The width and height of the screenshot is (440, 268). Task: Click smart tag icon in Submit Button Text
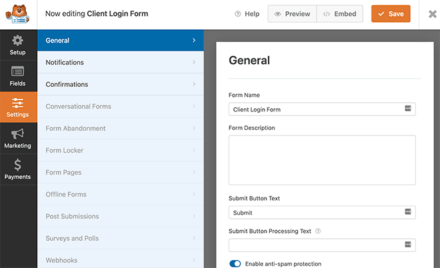point(407,212)
